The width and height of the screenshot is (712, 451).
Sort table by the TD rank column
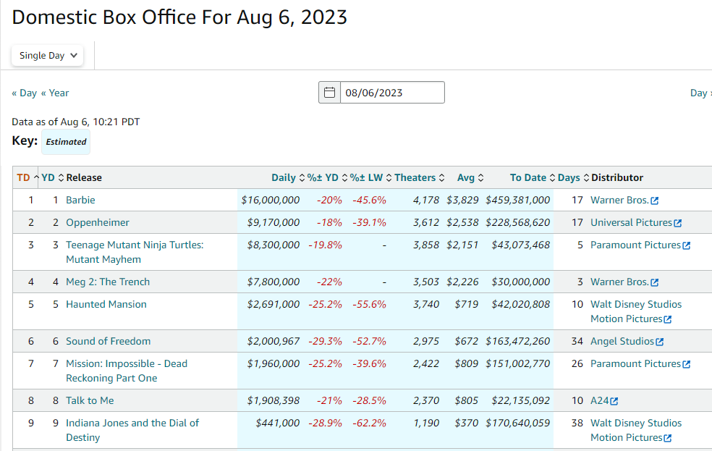tap(24, 177)
